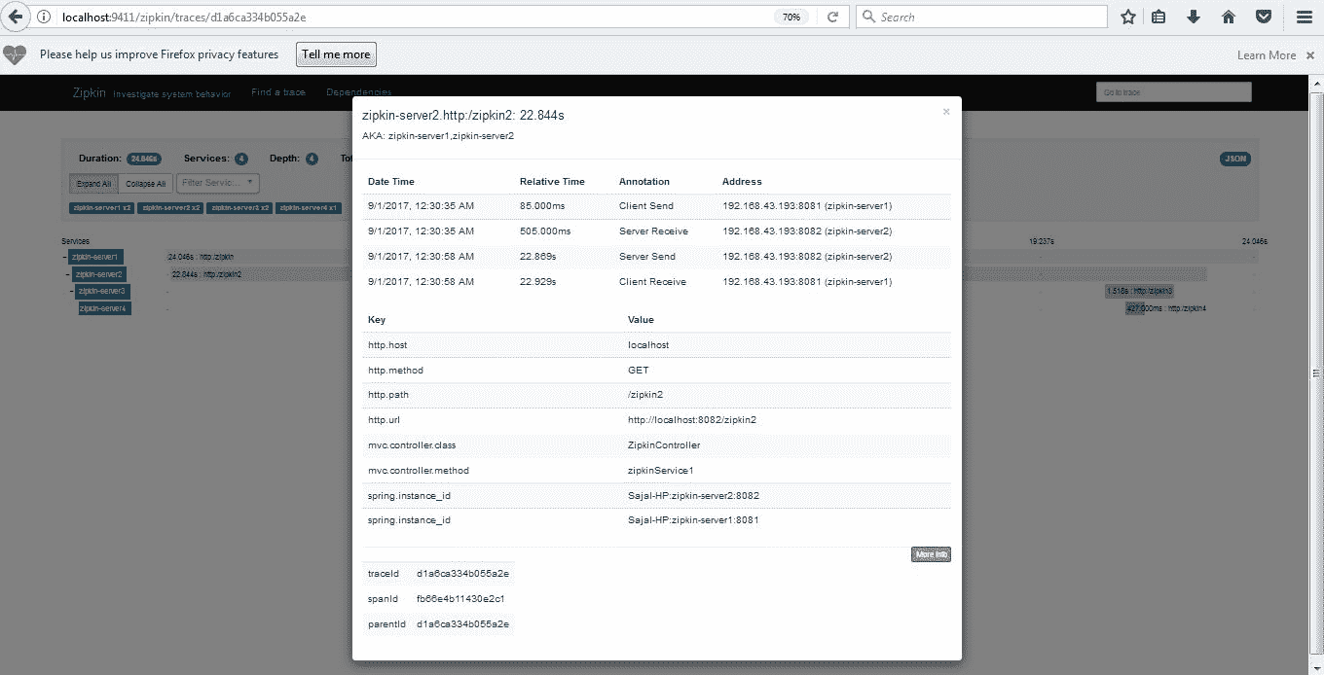Close the span detail dialog with X
Viewport: 1324px width, 675px height.
tap(945, 112)
